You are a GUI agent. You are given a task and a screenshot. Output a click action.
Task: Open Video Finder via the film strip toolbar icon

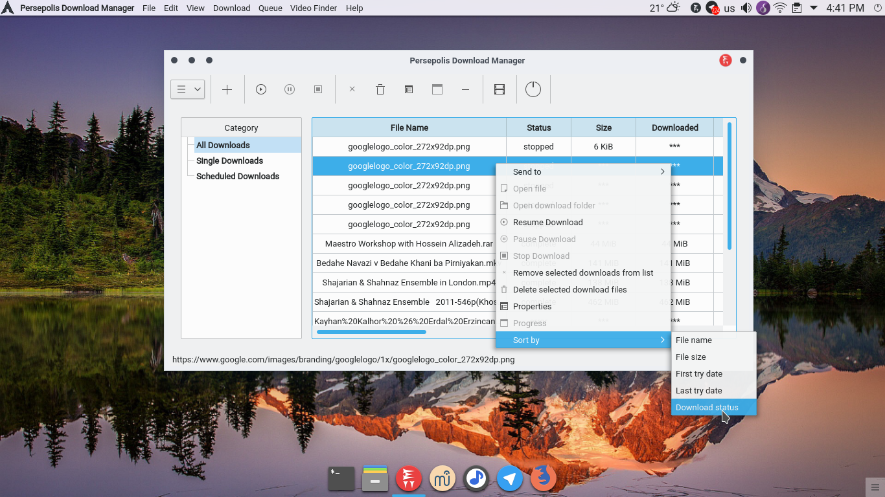[x=500, y=90]
